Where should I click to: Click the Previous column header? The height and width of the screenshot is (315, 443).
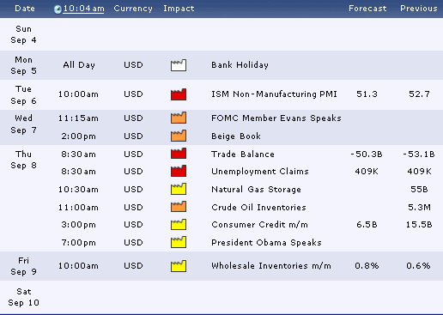point(419,9)
